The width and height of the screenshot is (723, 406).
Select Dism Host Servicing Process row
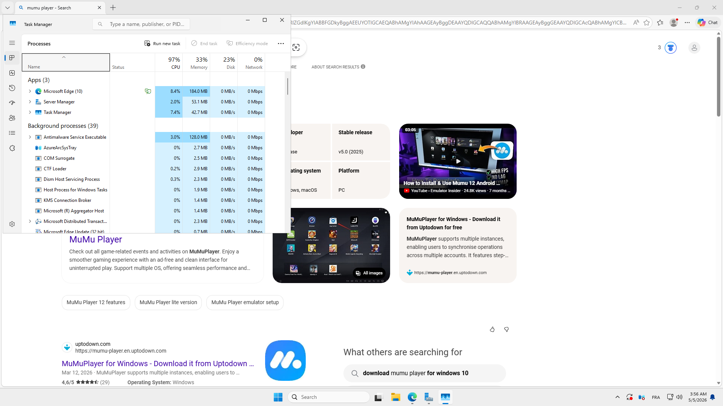[x=143, y=179]
